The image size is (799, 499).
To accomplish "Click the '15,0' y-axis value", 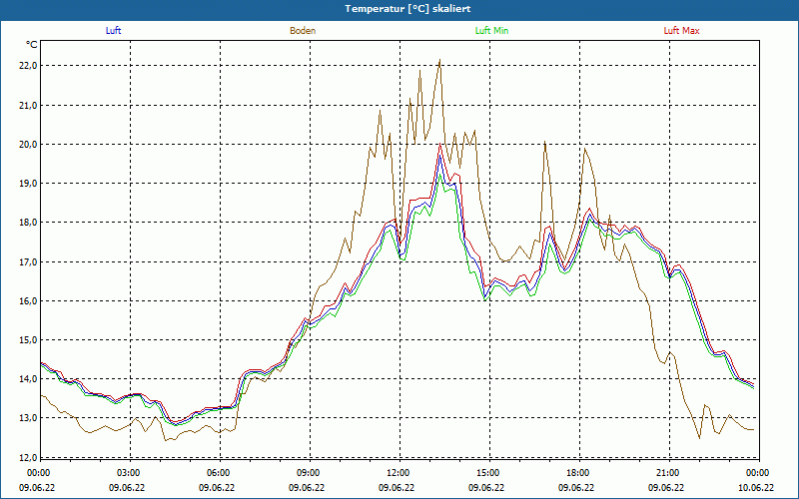I will [x=29, y=339].
